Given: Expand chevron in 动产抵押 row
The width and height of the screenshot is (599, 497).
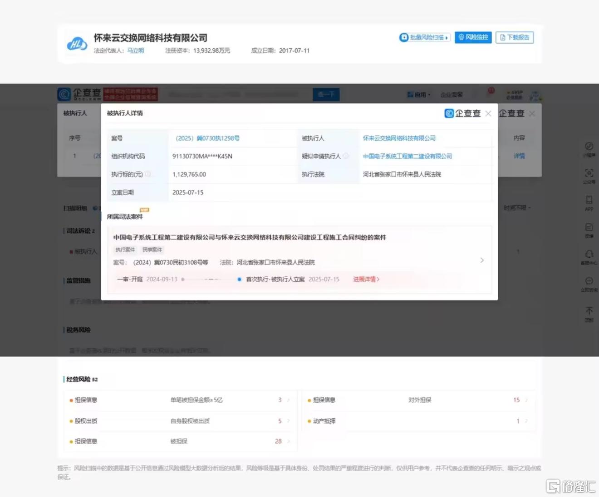Looking at the screenshot, I should [526, 421].
